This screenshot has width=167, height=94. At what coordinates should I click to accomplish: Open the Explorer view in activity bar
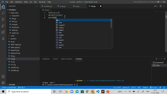pyautogui.click(x=3, y=7)
